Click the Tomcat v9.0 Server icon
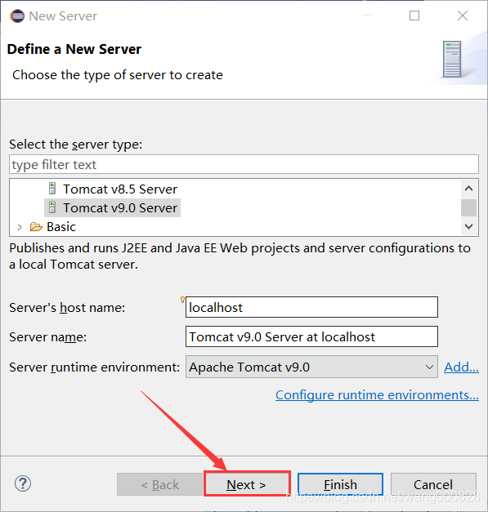 52,207
